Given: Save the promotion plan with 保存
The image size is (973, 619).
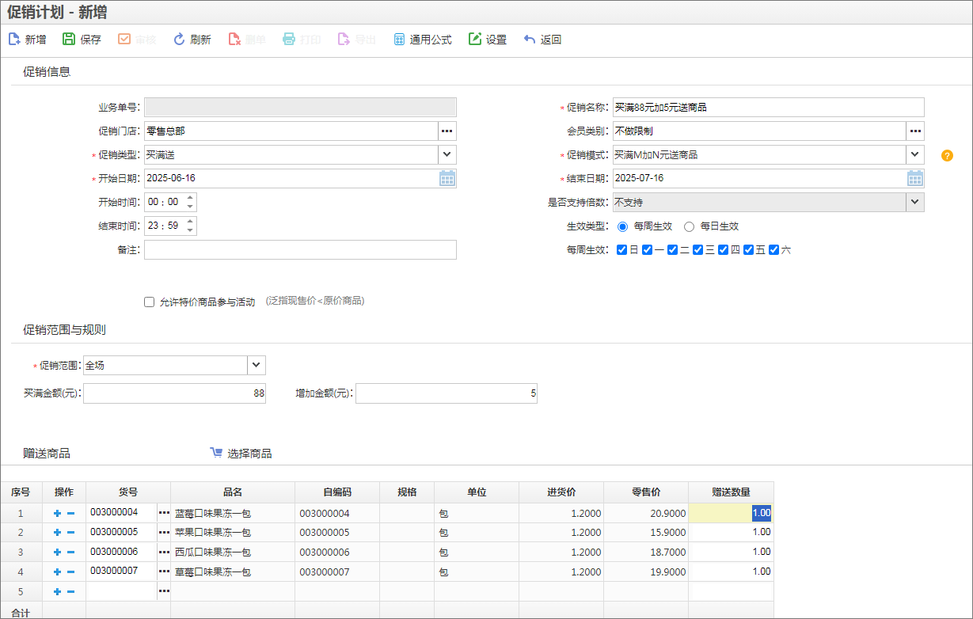Looking at the screenshot, I should click(x=82, y=40).
